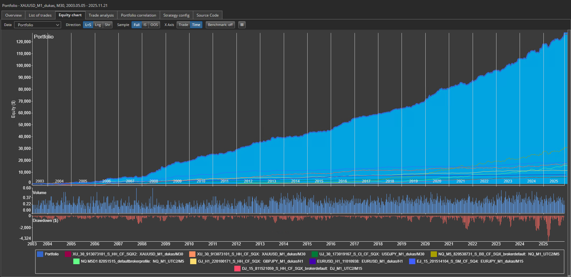Choose OOS sample toggle

[x=154, y=25]
